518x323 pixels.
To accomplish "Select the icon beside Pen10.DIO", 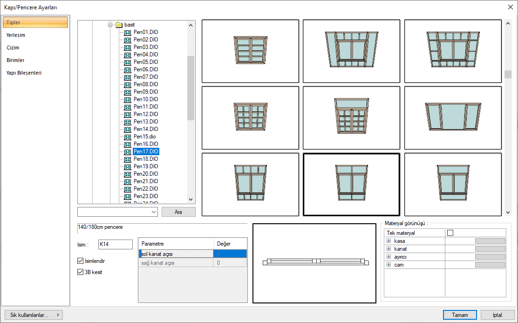I will click(128, 99).
